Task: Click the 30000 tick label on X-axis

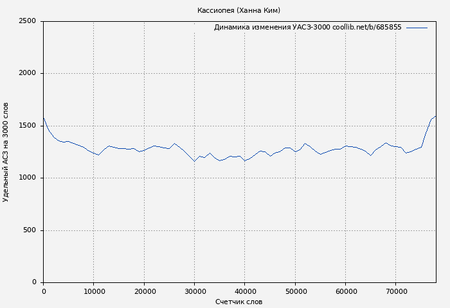Action: click(194, 292)
